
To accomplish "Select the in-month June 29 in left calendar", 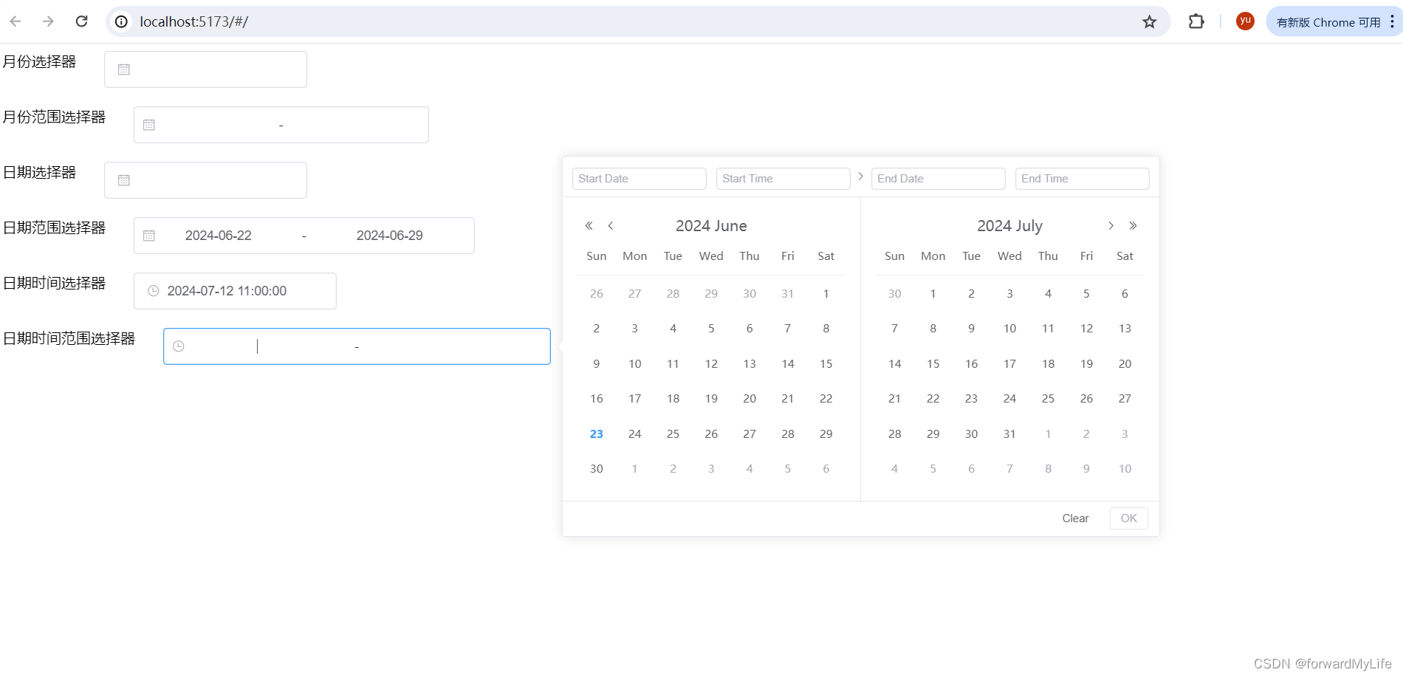I will coord(826,434).
